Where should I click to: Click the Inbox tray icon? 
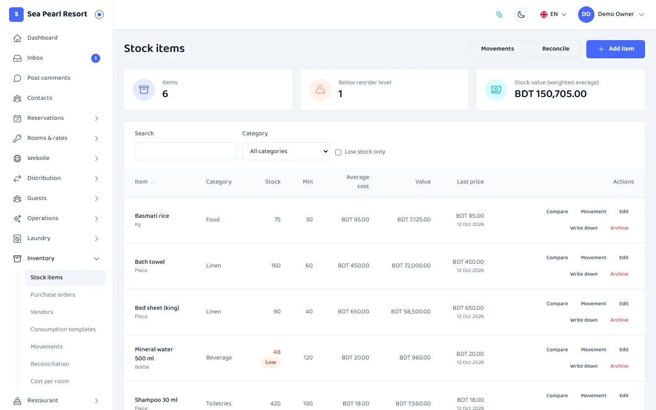[x=17, y=58]
